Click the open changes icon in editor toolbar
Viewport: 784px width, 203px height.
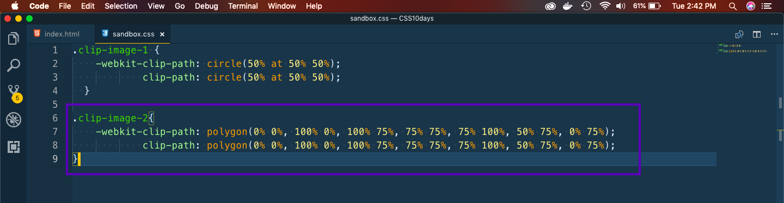click(x=739, y=34)
